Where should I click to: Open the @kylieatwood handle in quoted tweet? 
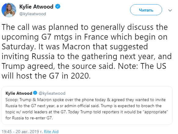click(x=52, y=93)
